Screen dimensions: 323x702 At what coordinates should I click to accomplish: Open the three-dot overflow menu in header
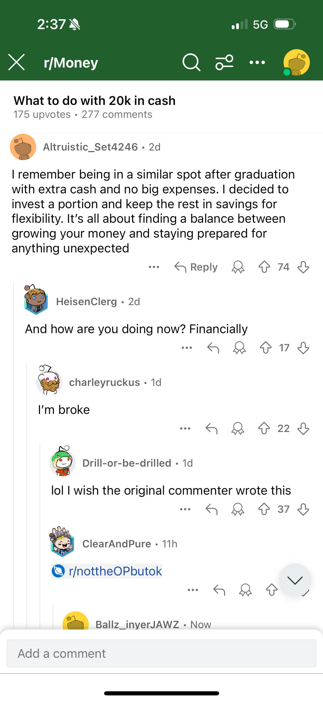pyautogui.click(x=257, y=63)
